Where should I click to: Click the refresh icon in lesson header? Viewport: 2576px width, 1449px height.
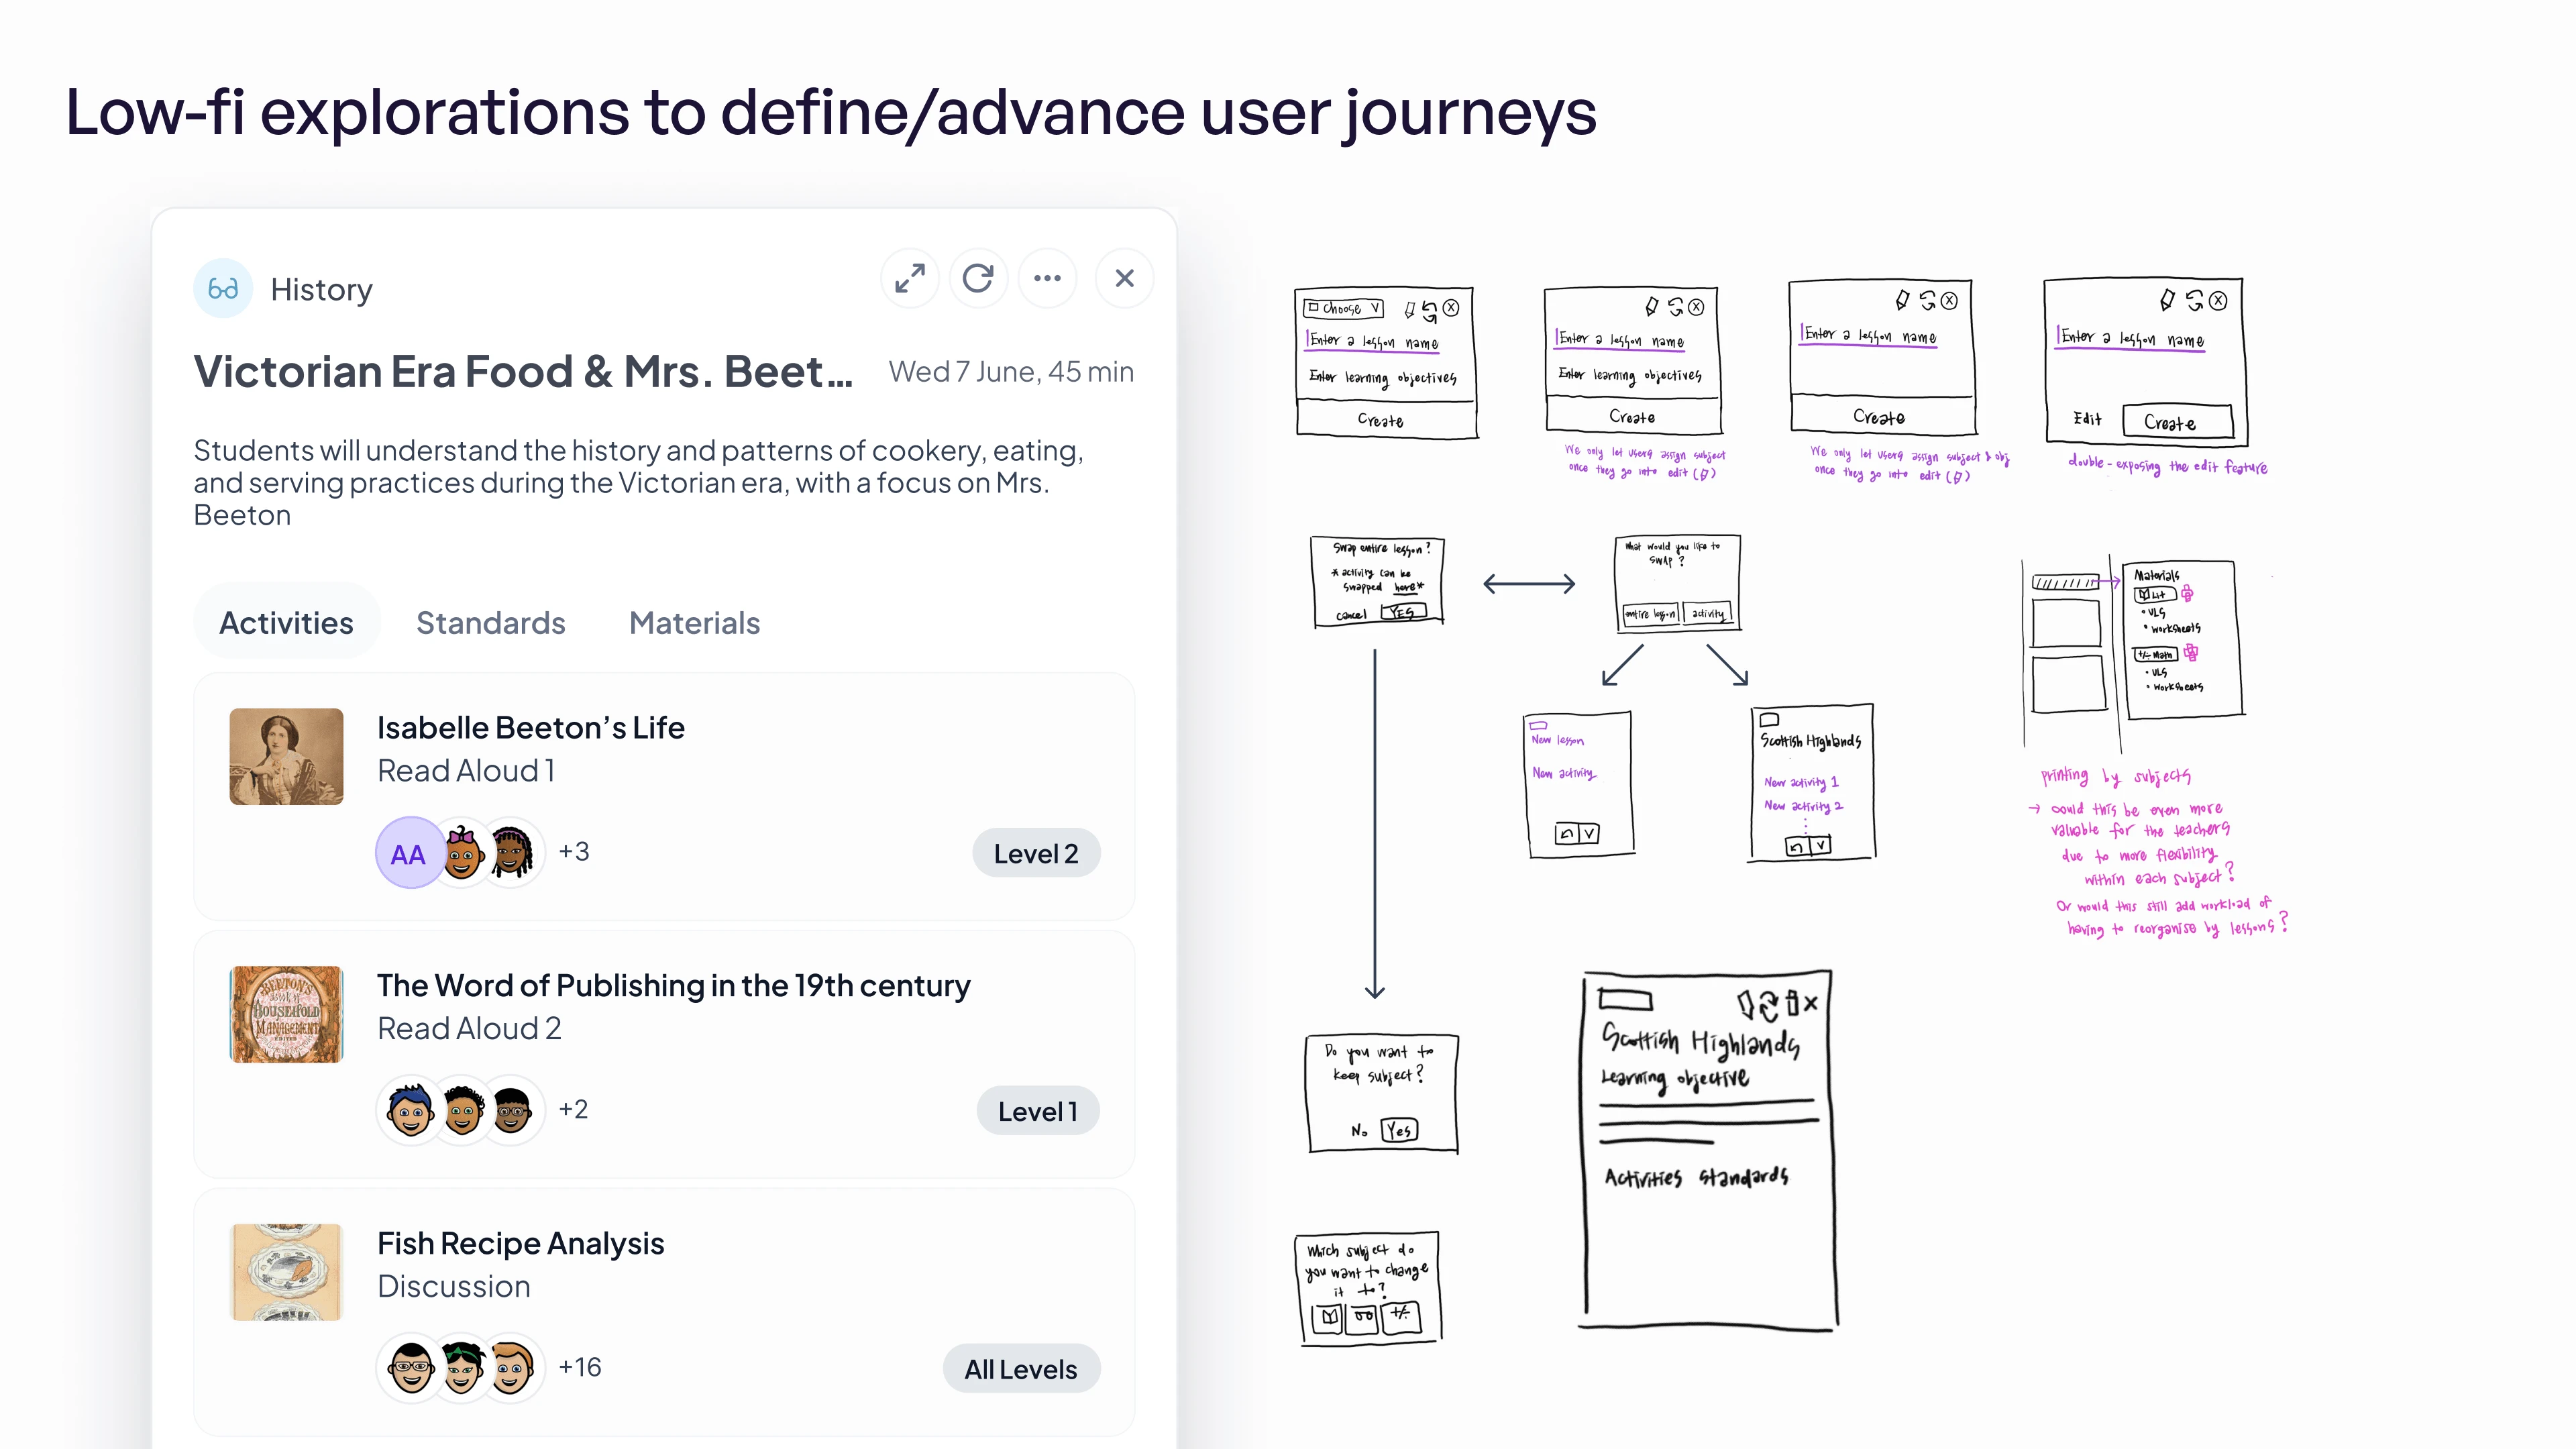tap(978, 278)
